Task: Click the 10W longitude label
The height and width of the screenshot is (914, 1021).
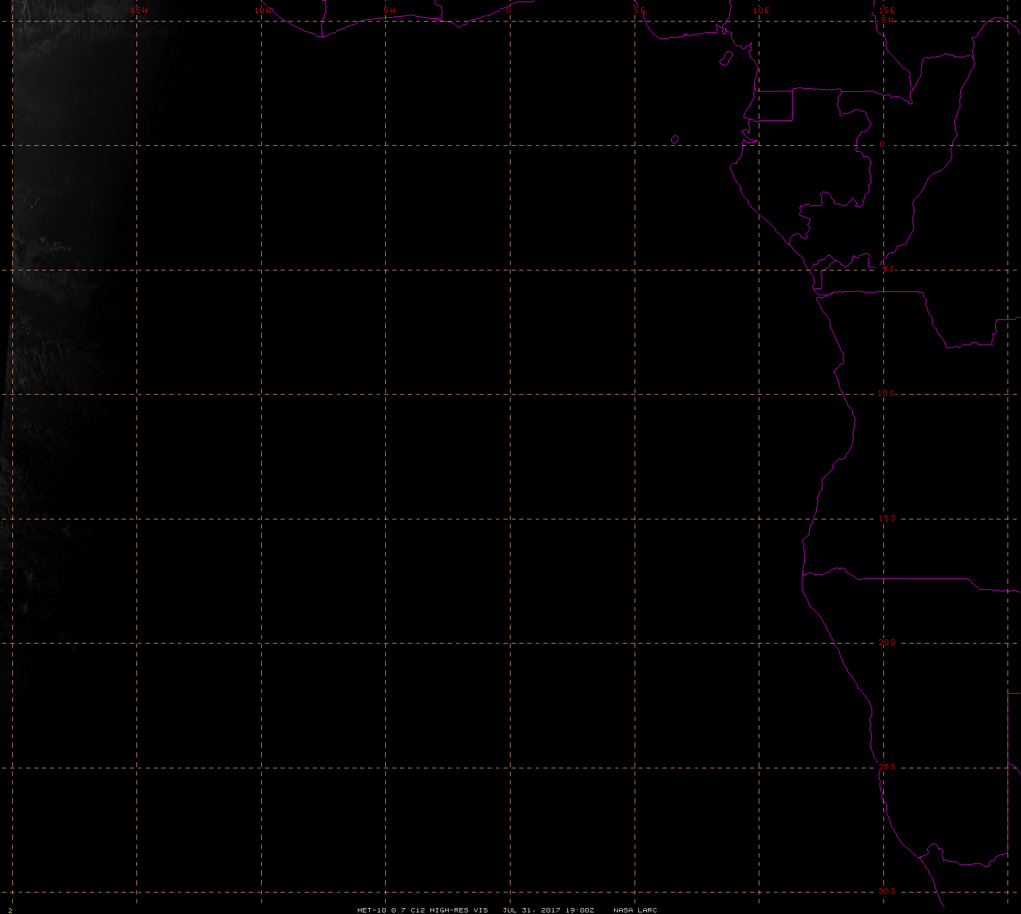Action: [263, 10]
